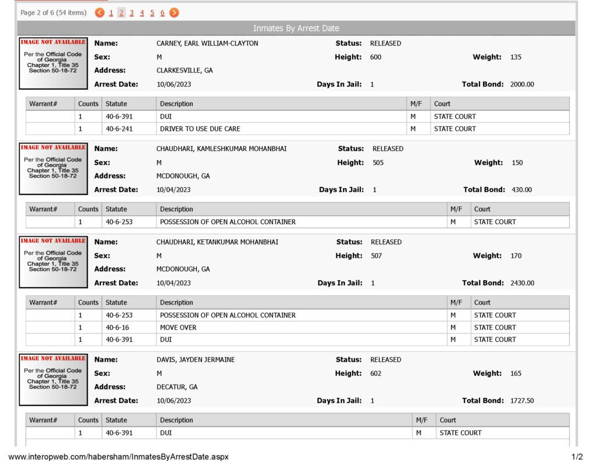Screen dimensions: 598x461
Task: Click the previous page arrow icon
Action: pyautogui.click(x=99, y=13)
